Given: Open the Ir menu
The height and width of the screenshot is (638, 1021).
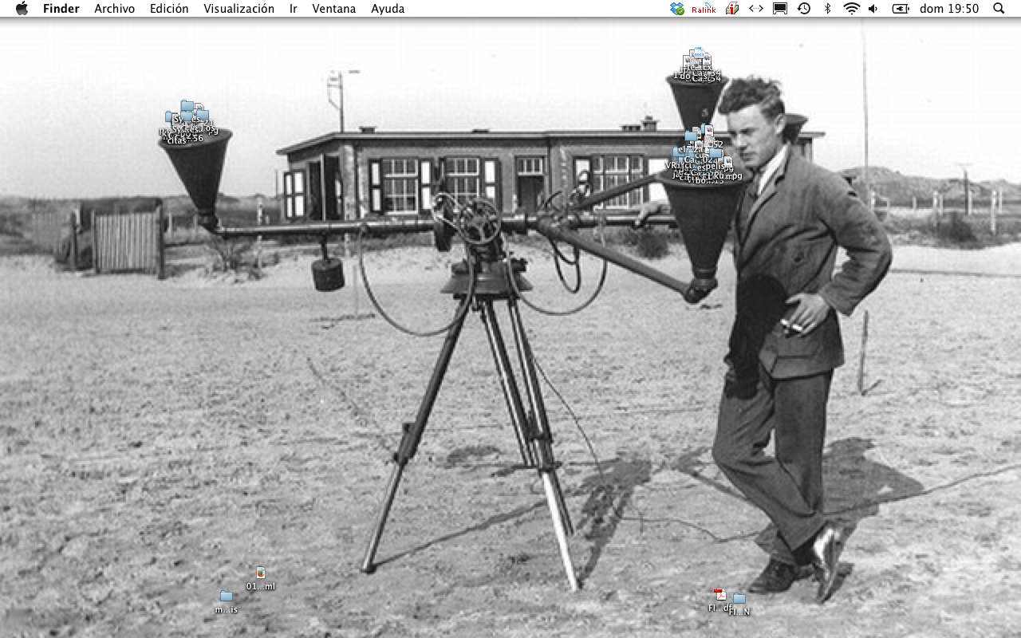Looking at the screenshot, I should point(294,9).
